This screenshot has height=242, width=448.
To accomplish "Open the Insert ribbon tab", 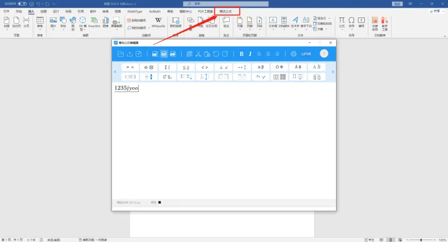I will 31,11.
